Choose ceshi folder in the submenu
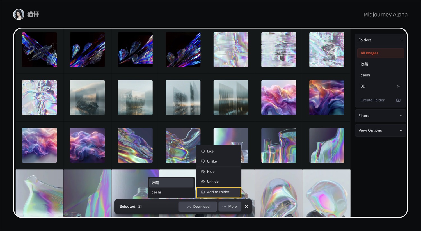 [171, 192]
